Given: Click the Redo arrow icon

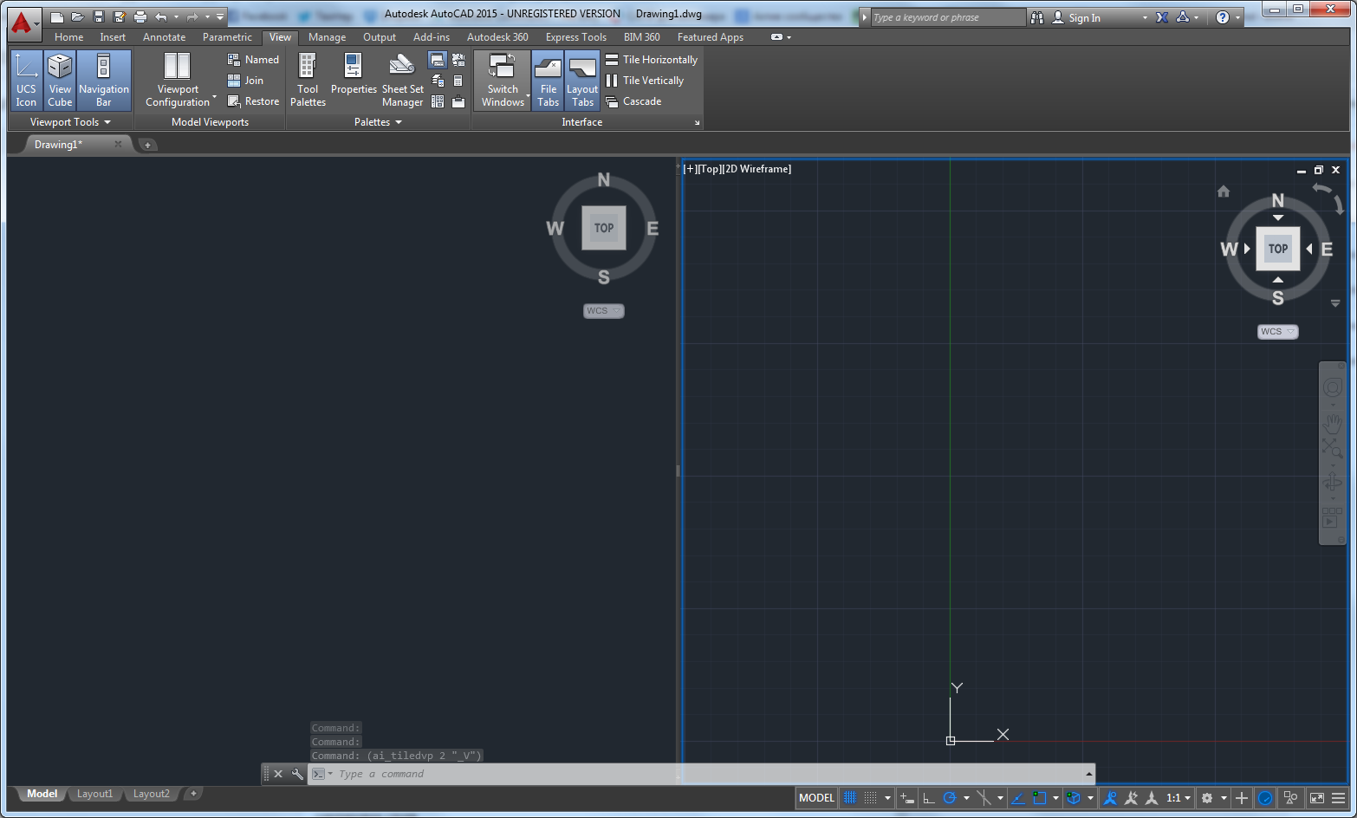Looking at the screenshot, I should [192, 17].
